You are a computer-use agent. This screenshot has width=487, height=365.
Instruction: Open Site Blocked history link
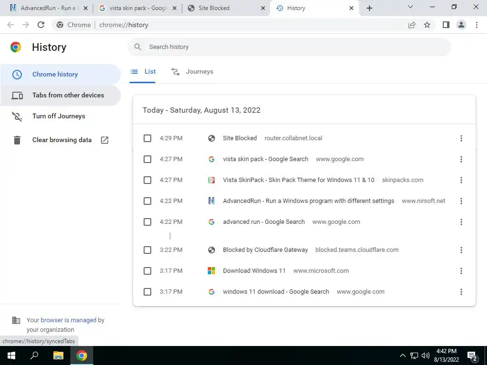pyautogui.click(x=240, y=138)
